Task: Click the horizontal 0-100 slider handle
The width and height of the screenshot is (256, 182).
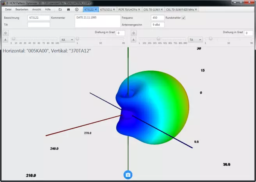Action: coord(14,39)
